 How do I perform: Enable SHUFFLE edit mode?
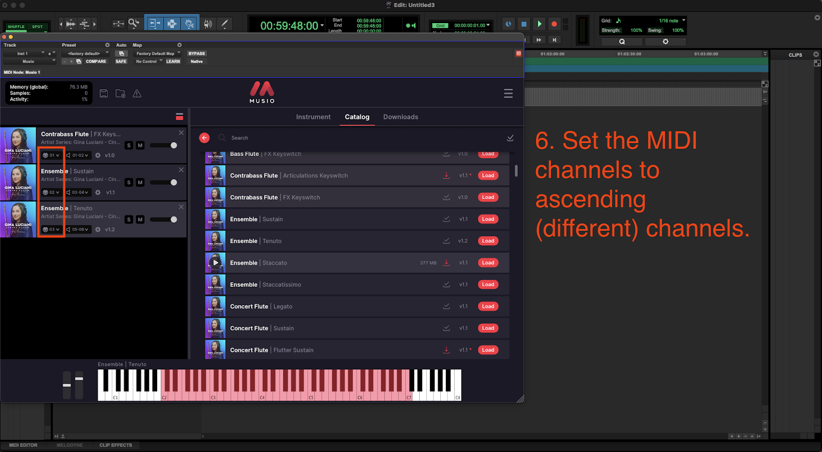point(16,27)
